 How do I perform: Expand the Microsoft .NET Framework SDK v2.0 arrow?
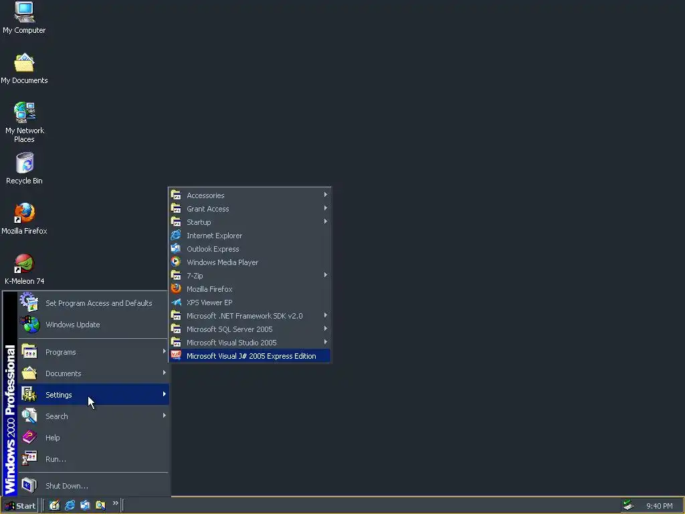[326, 316]
